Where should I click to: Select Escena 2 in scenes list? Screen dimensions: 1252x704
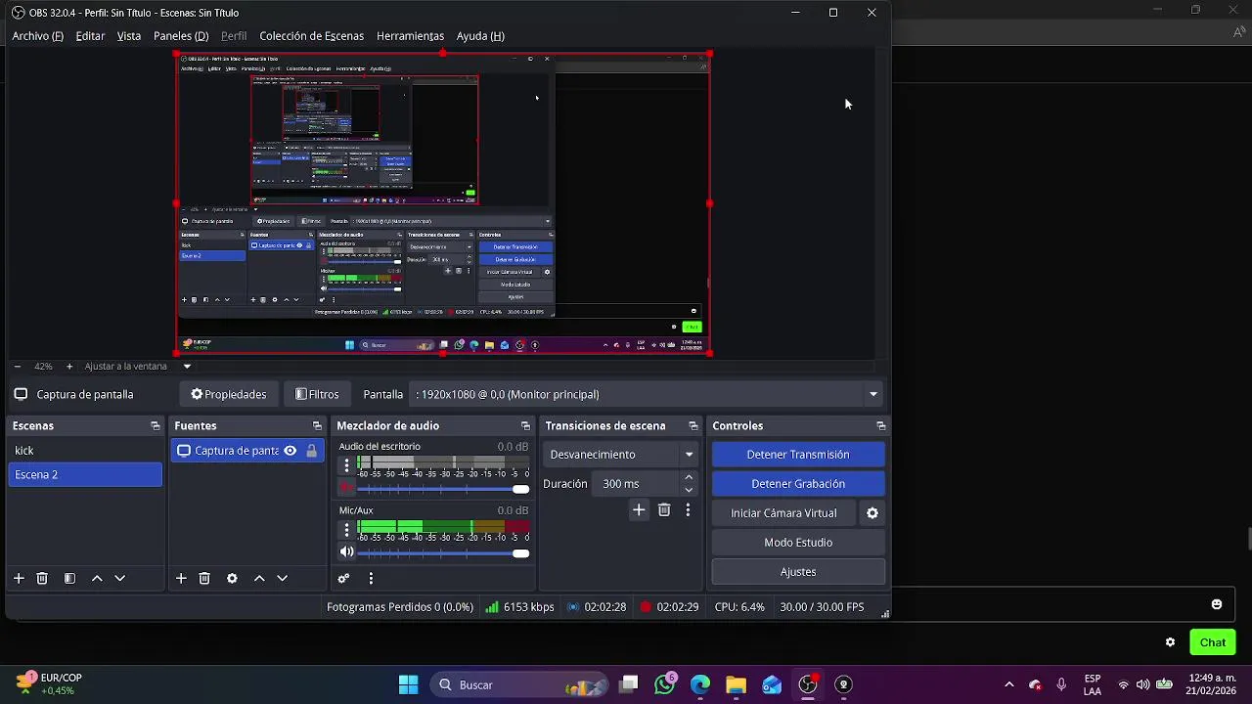pyautogui.click(x=85, y=474)
